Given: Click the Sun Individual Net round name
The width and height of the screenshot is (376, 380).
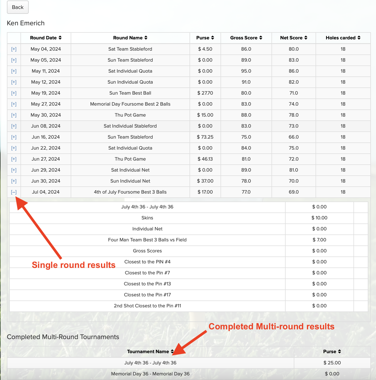Looking at the screenshot, I should [x=130, y=181].
